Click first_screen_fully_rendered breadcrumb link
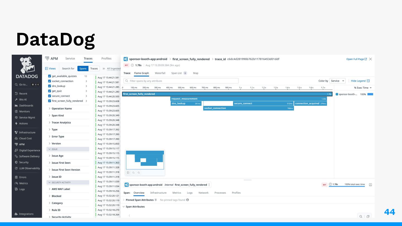 point(191,59)
